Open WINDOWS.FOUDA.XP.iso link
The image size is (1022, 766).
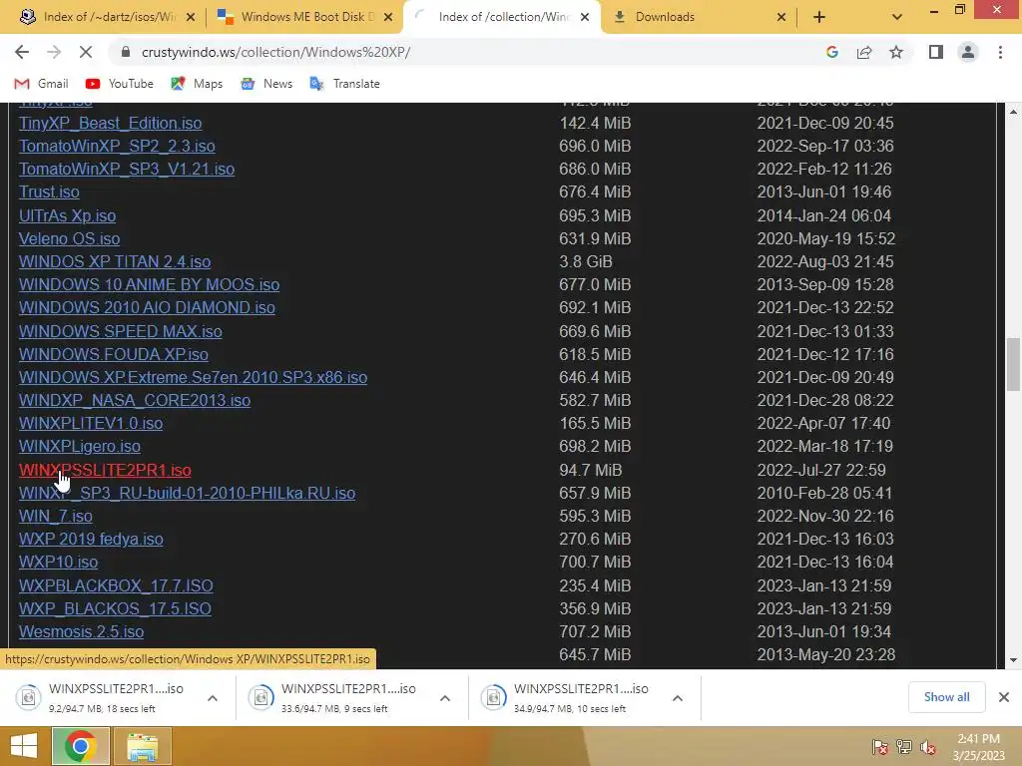pos(114,354)
